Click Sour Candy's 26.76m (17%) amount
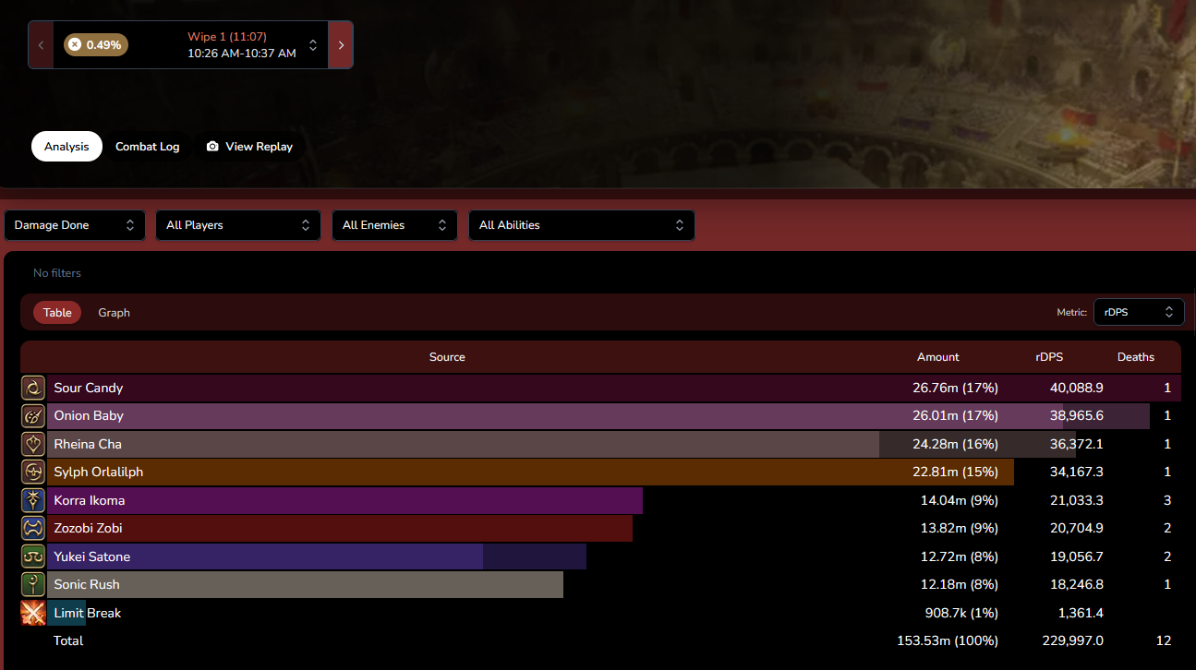 click(955, 388)
